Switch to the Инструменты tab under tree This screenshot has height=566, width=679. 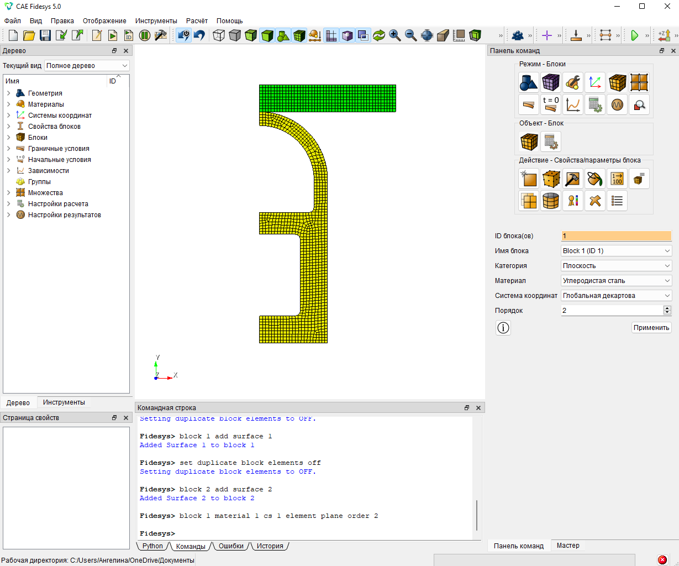coord(64,402)
